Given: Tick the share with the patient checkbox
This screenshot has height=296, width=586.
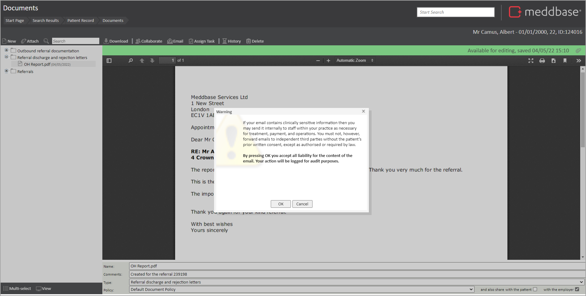Looking at the screenshot, I should [535, 289].
